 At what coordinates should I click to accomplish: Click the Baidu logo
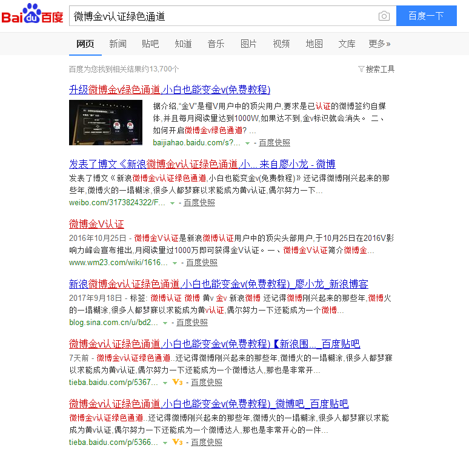click(32, 14)
